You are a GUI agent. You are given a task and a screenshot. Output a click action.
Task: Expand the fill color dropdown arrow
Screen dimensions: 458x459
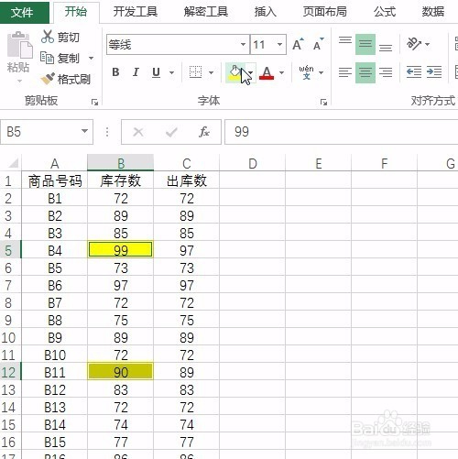pos(251,72)
